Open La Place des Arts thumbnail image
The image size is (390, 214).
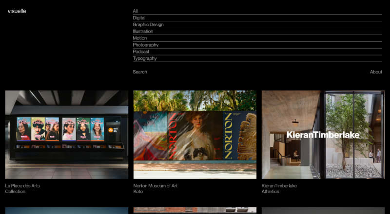point(67,135)
